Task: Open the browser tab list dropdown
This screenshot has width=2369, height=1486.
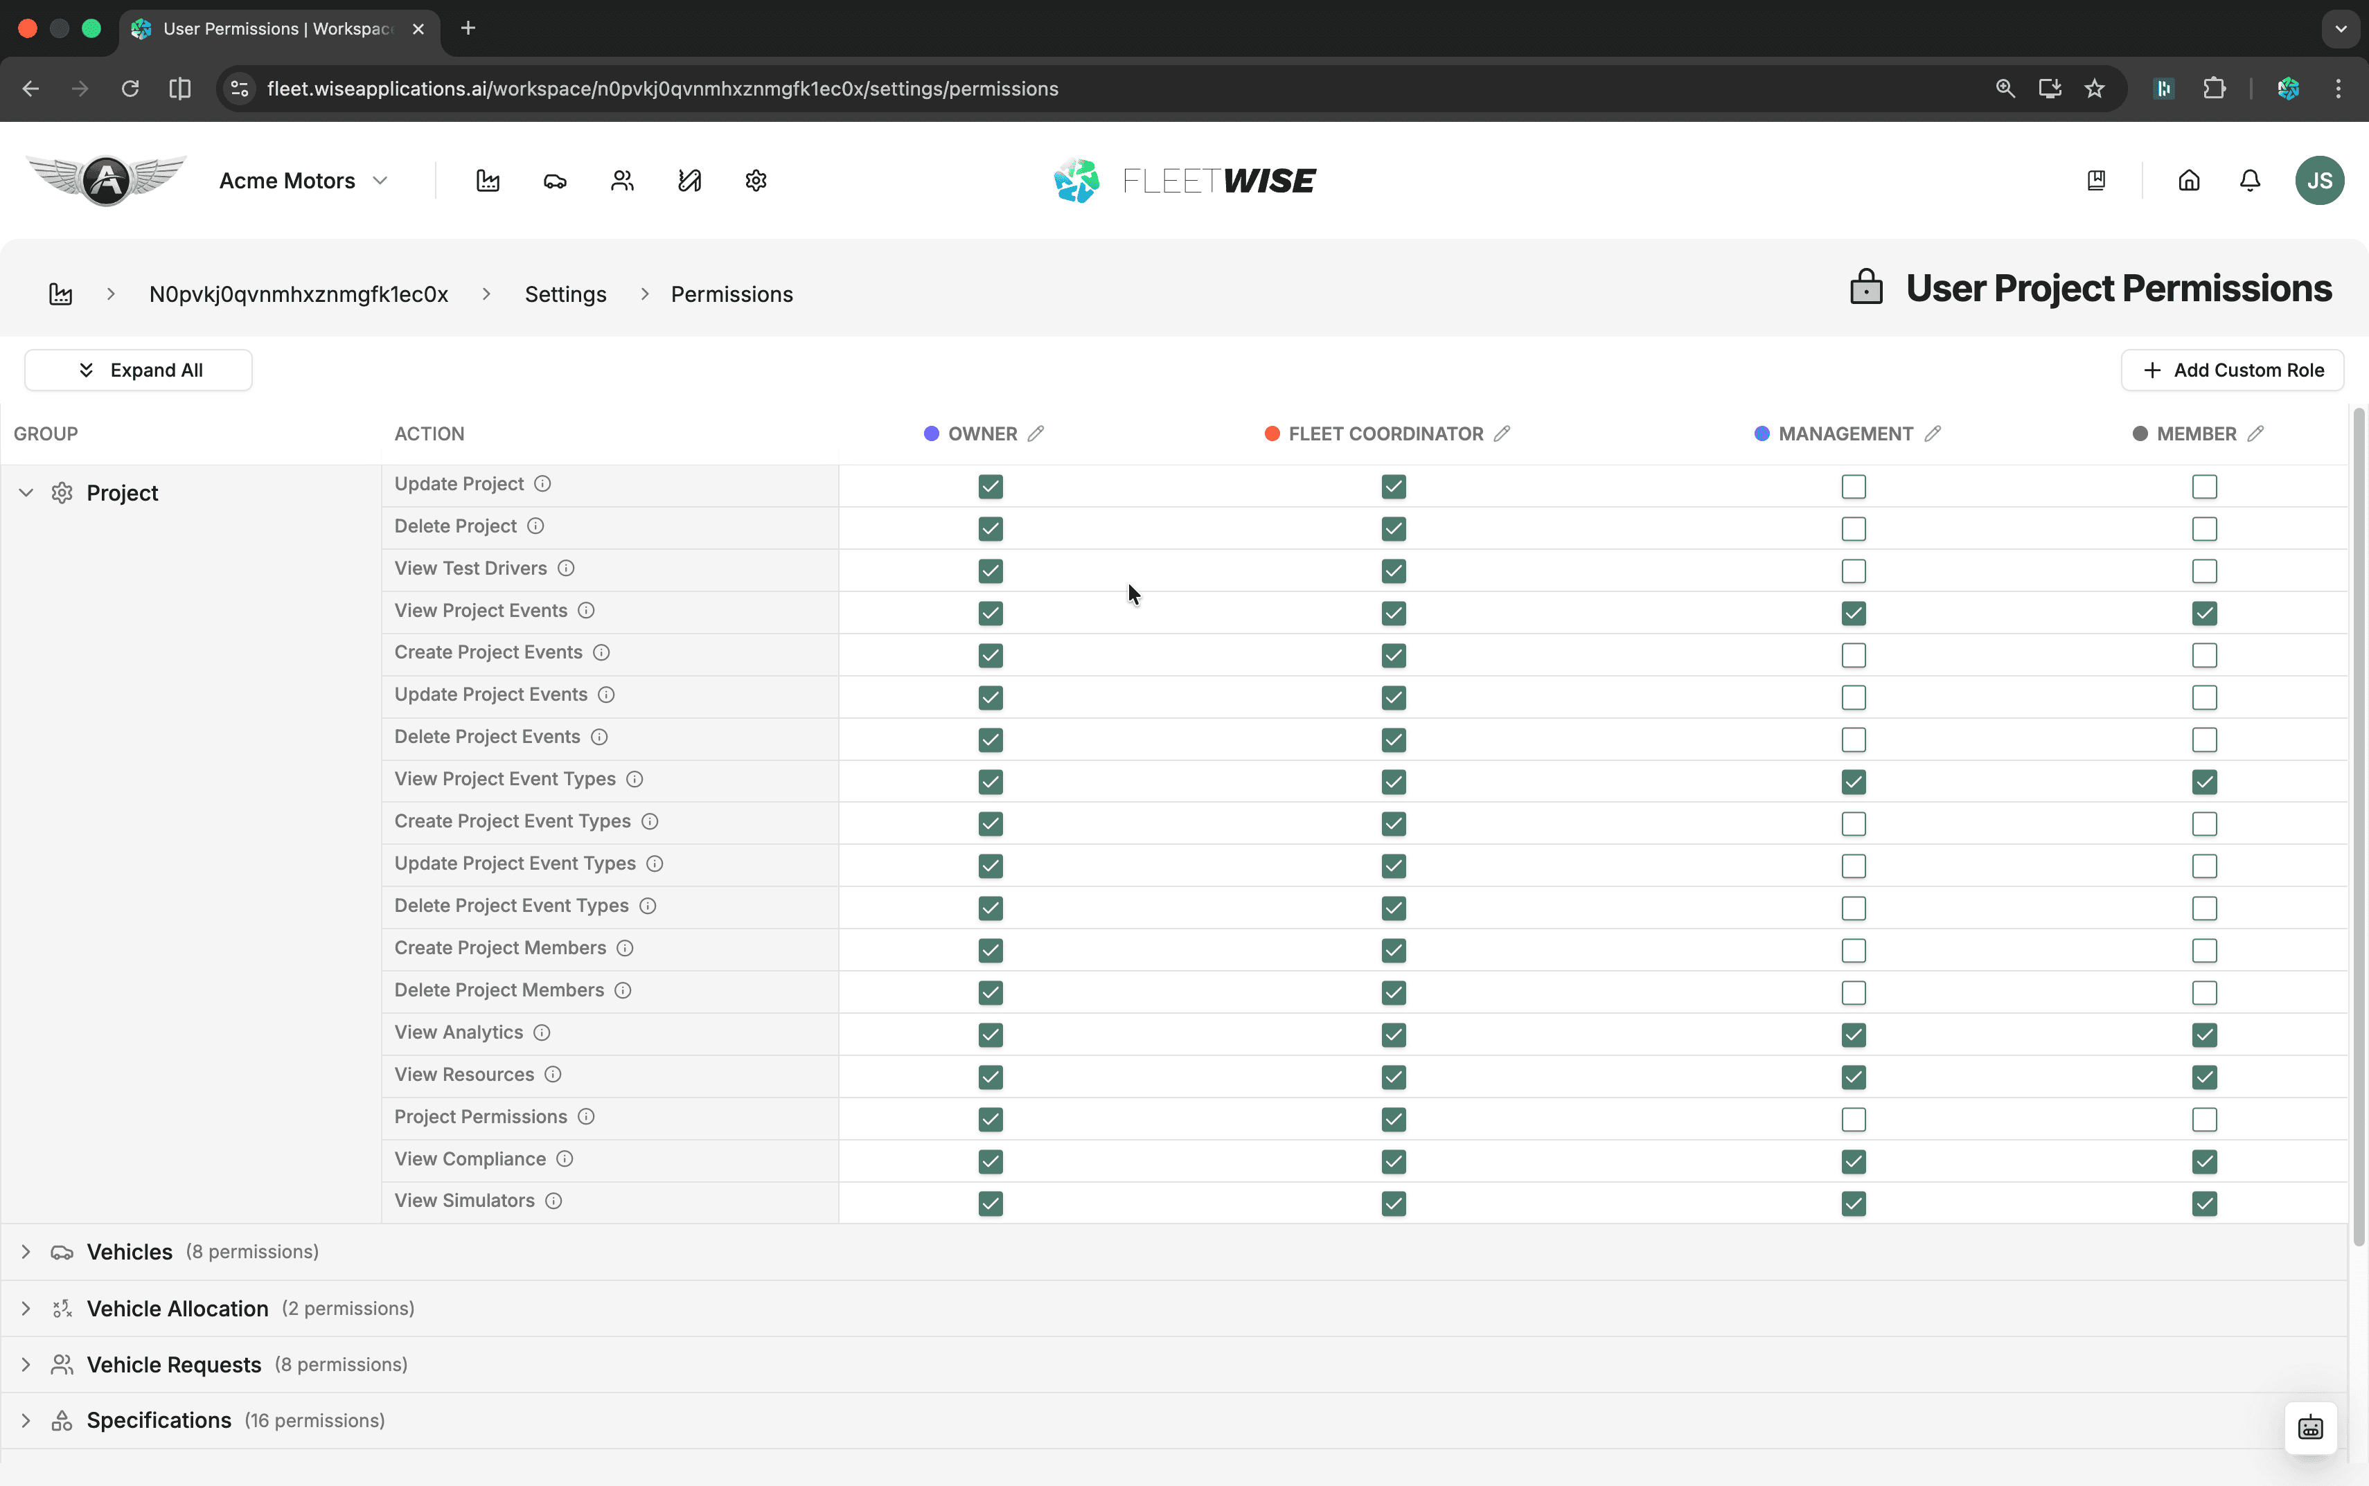Action: tap(2341, 28)
